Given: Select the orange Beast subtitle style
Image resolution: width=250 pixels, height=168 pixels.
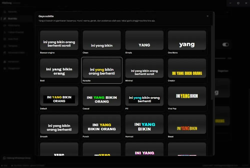Looking at the screenshot, I should pyautogui.click(x=187, y=126).
